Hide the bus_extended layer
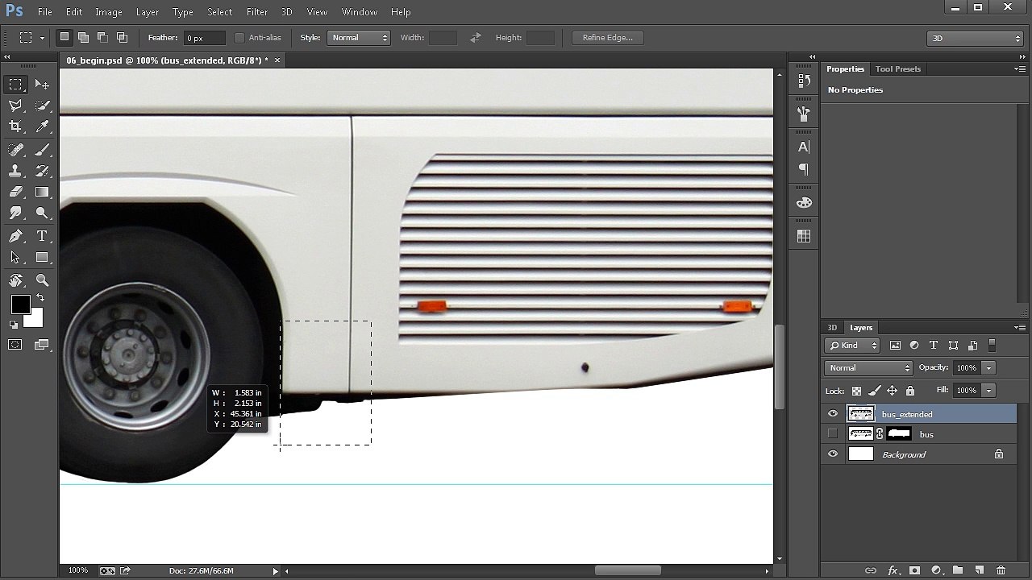The image size is (1032, 580). pyautogui.click(x=833, y=414)
